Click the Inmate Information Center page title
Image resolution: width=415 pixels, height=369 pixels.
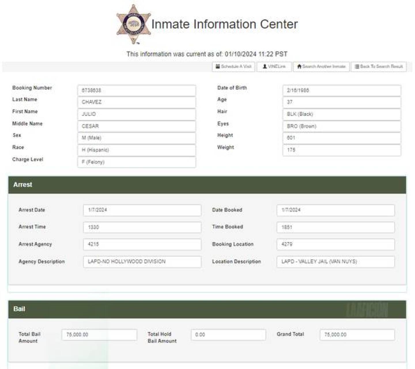[225, 24]
